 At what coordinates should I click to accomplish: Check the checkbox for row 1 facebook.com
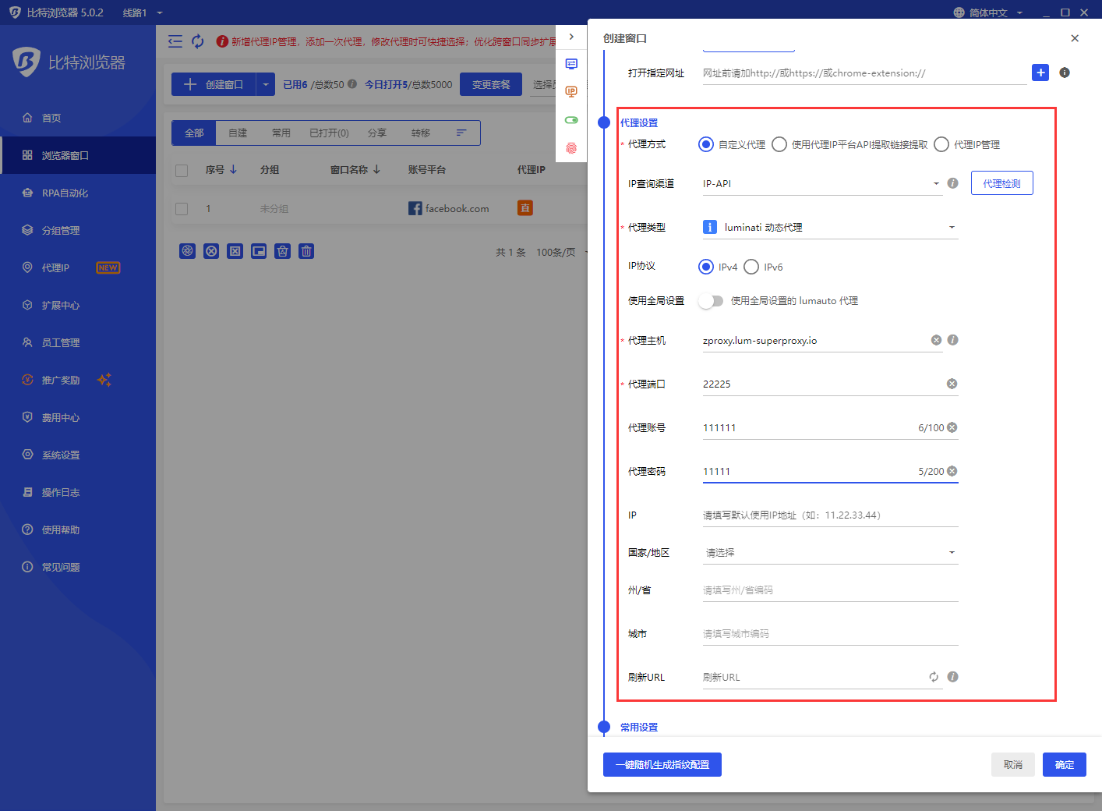click(182, 208)
